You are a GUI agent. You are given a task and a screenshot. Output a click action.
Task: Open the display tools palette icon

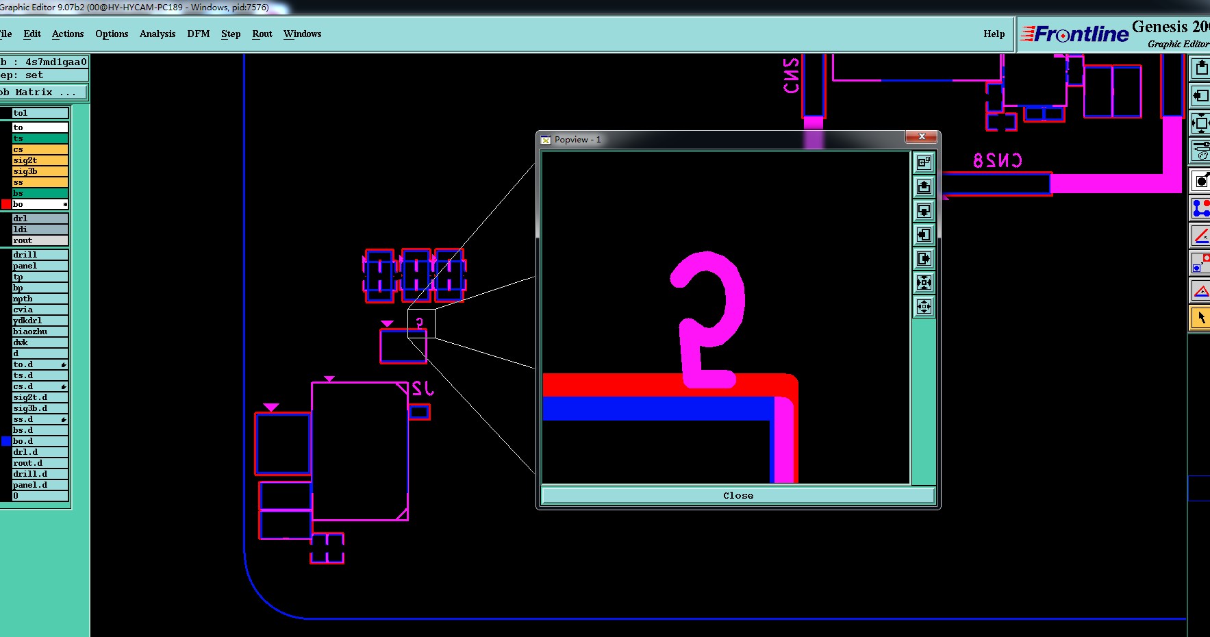click(x=1200, y=150)
